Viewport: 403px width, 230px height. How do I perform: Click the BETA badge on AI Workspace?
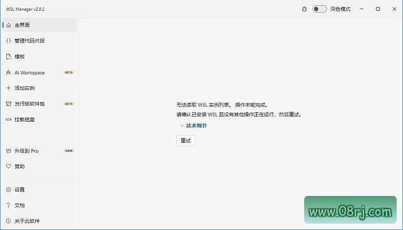(x=69, y=72)
